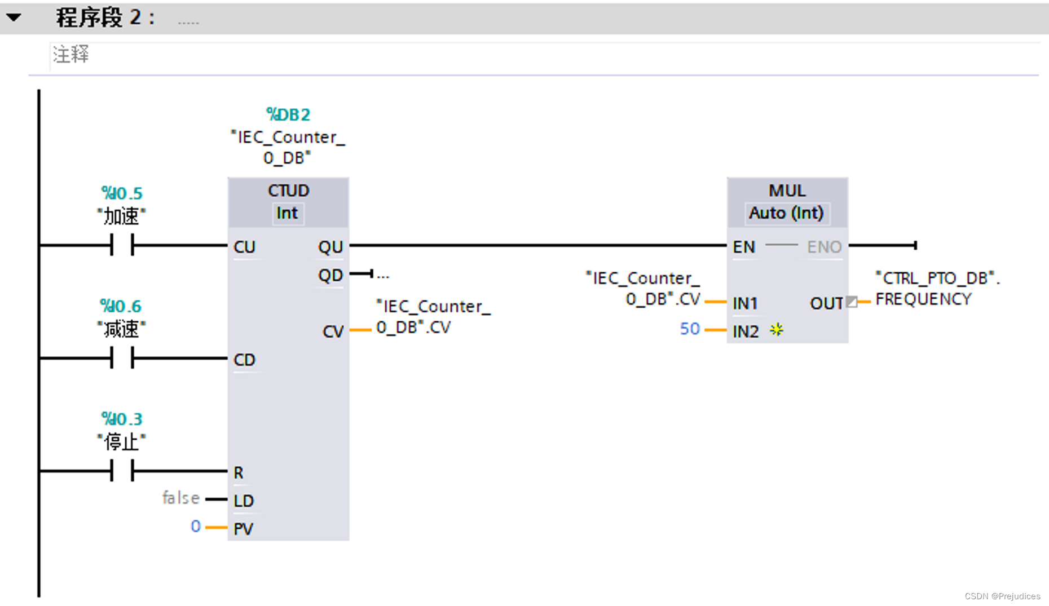
Task: Select the 加速 %I0.5 contact
Action: [122, 245]
